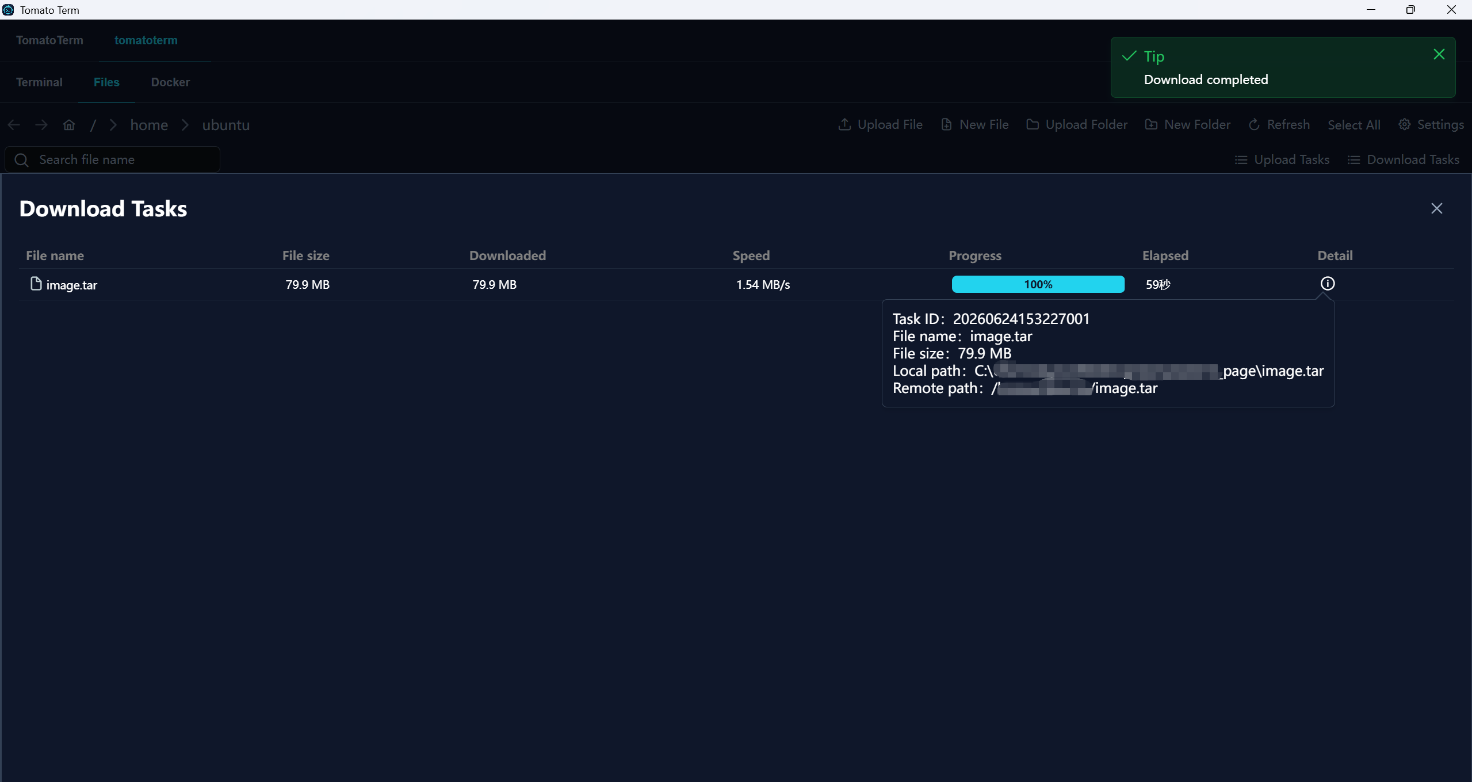1472x782 pixels.
Task: Click the Upload Folder folder icon
Action: pyautogui.click(x=1033, y=124)
